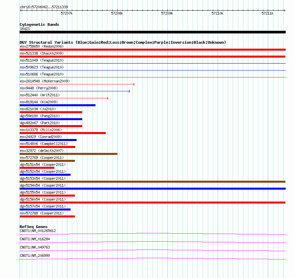Image resolution: width=295 pixels, height=278 pixels.
Task: Open variant nsv521338 (Shaikh2009) label
Action: (42, 53)
